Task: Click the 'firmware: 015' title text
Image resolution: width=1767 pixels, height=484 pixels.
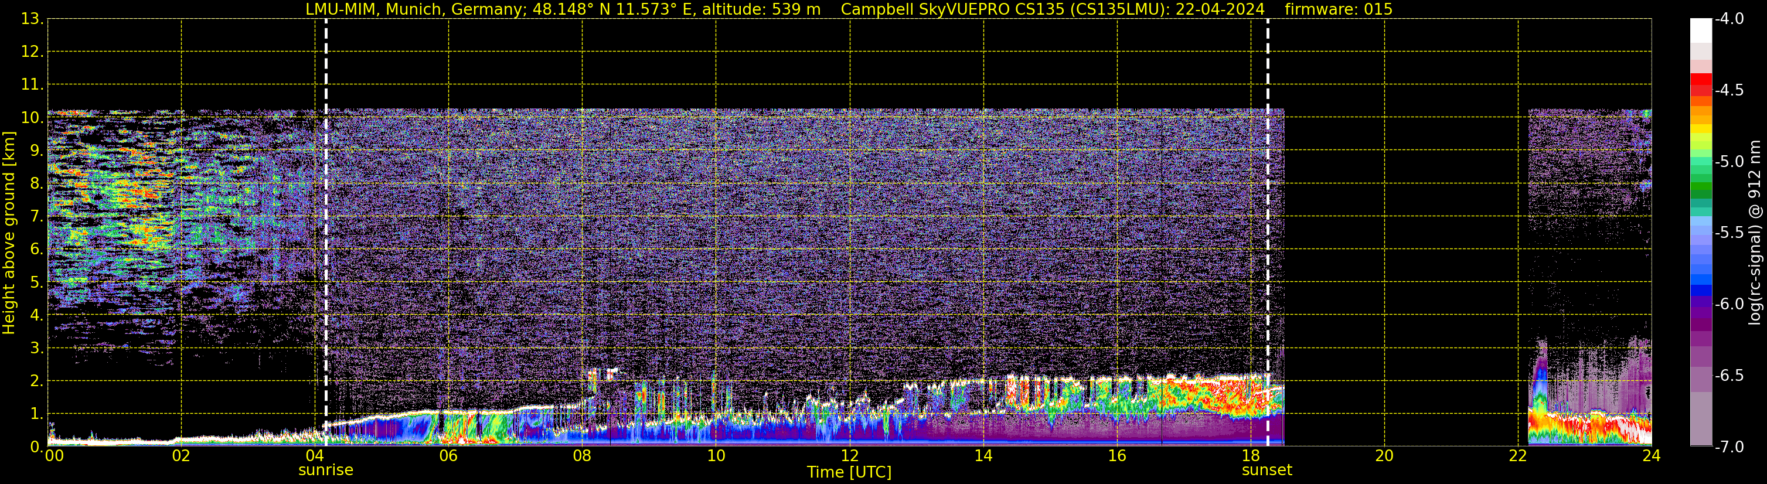Action: pyautogui.click(x=1338, y=9)
